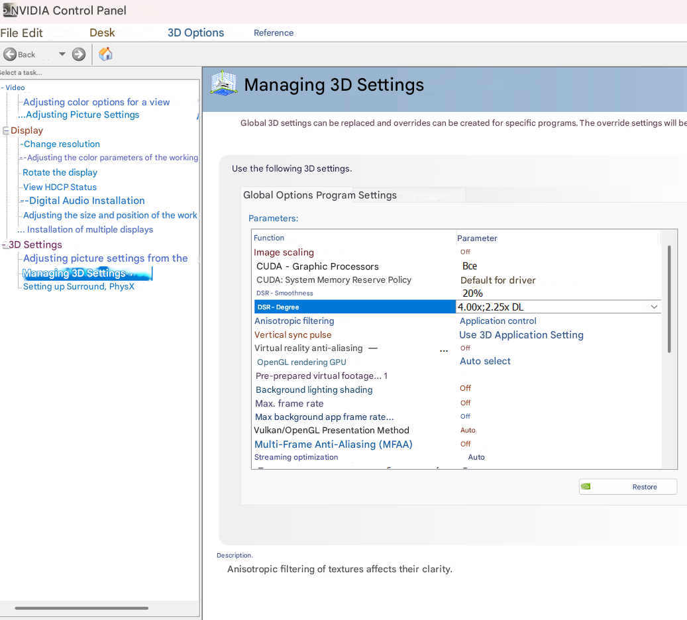Click the NVIDIA Control Panel title icon
Viewport: 687px width, 620px height.
[5, 10]
